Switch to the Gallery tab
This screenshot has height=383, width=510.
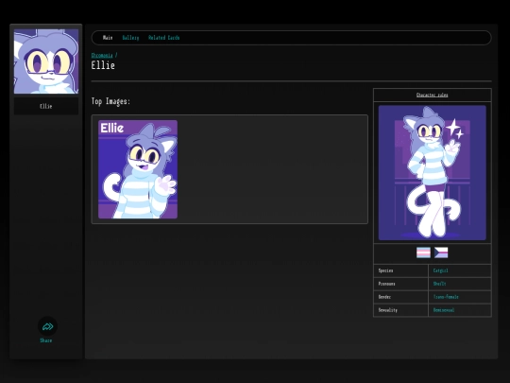[130, 38]
